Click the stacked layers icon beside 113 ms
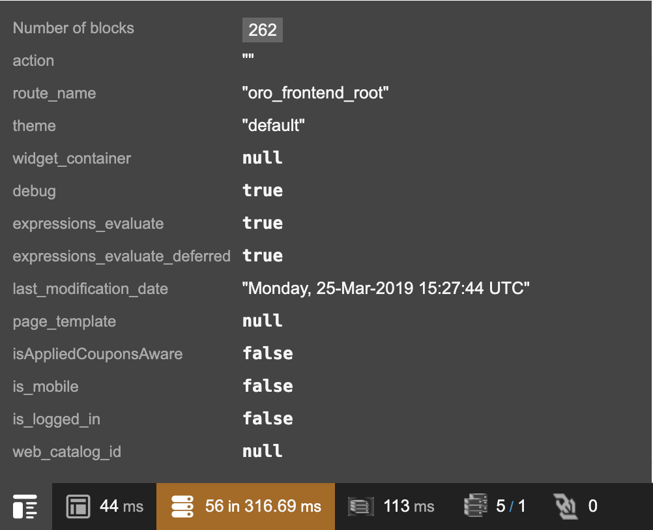This screenshot has width=653, height=530. 361,507
